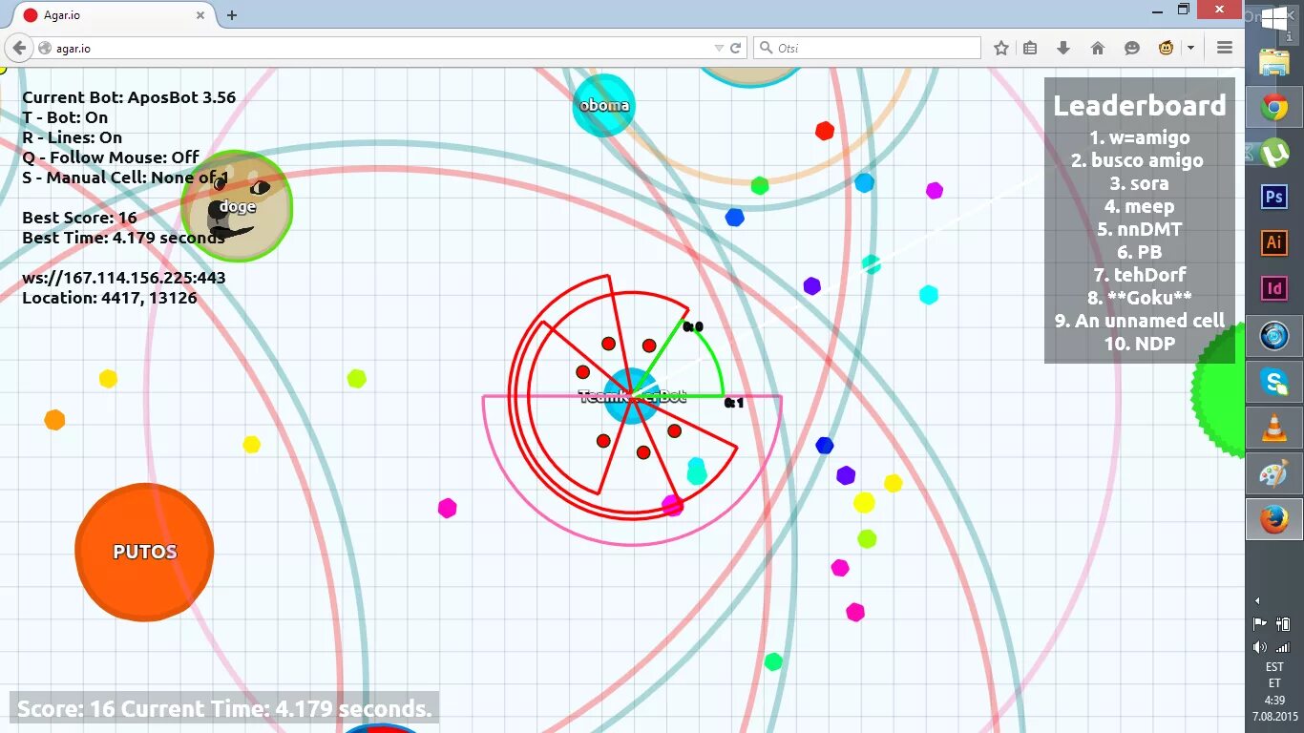Viewport: 1304px width, 733px height.
Task: Open uTorrent from the taskbar
Action: click(x=1274, y=153)
